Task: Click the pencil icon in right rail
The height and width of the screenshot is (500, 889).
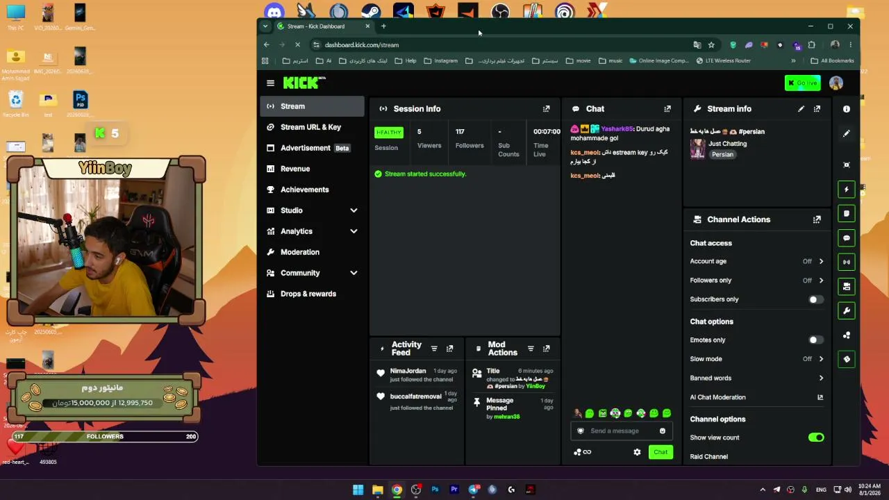Action: coord(846,133)
